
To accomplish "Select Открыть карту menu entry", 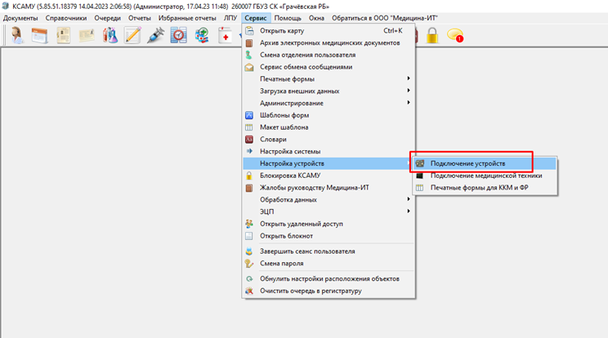I will click(x=284, y=30).
